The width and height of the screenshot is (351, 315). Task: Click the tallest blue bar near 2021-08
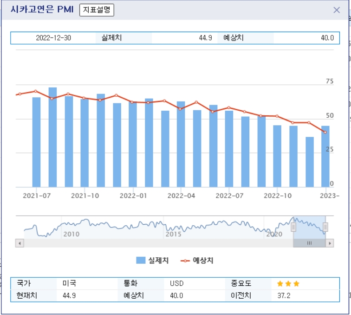pos(52,137)
